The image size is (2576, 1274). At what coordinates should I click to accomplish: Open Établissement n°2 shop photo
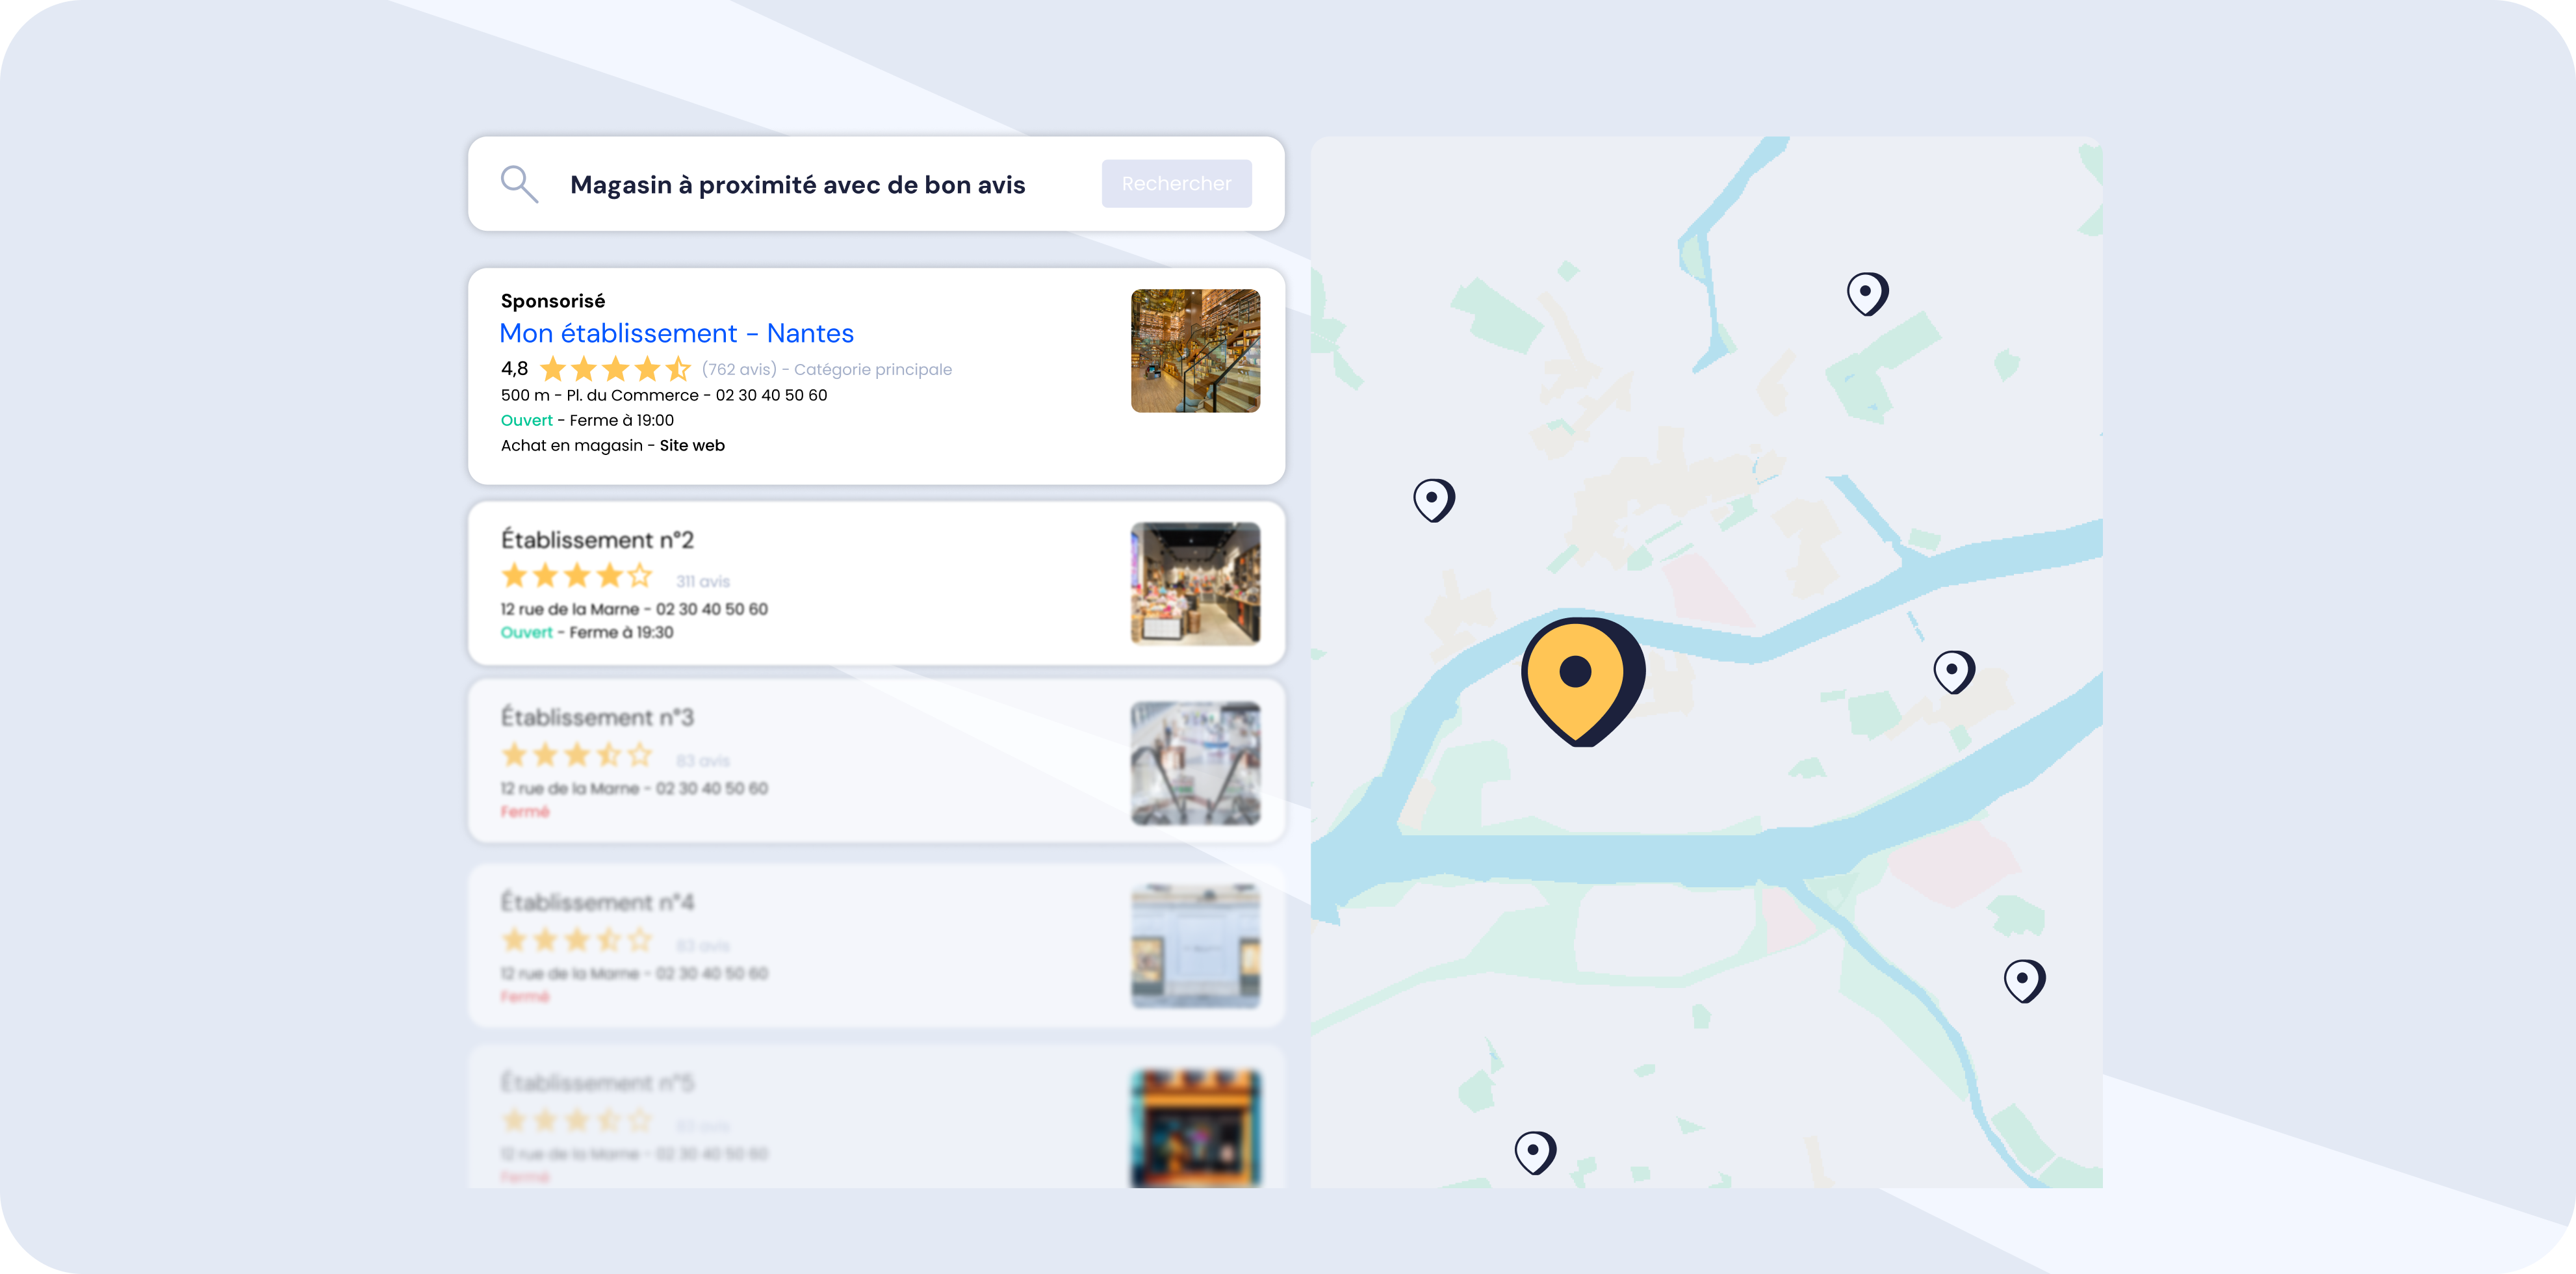(1195, 583)
